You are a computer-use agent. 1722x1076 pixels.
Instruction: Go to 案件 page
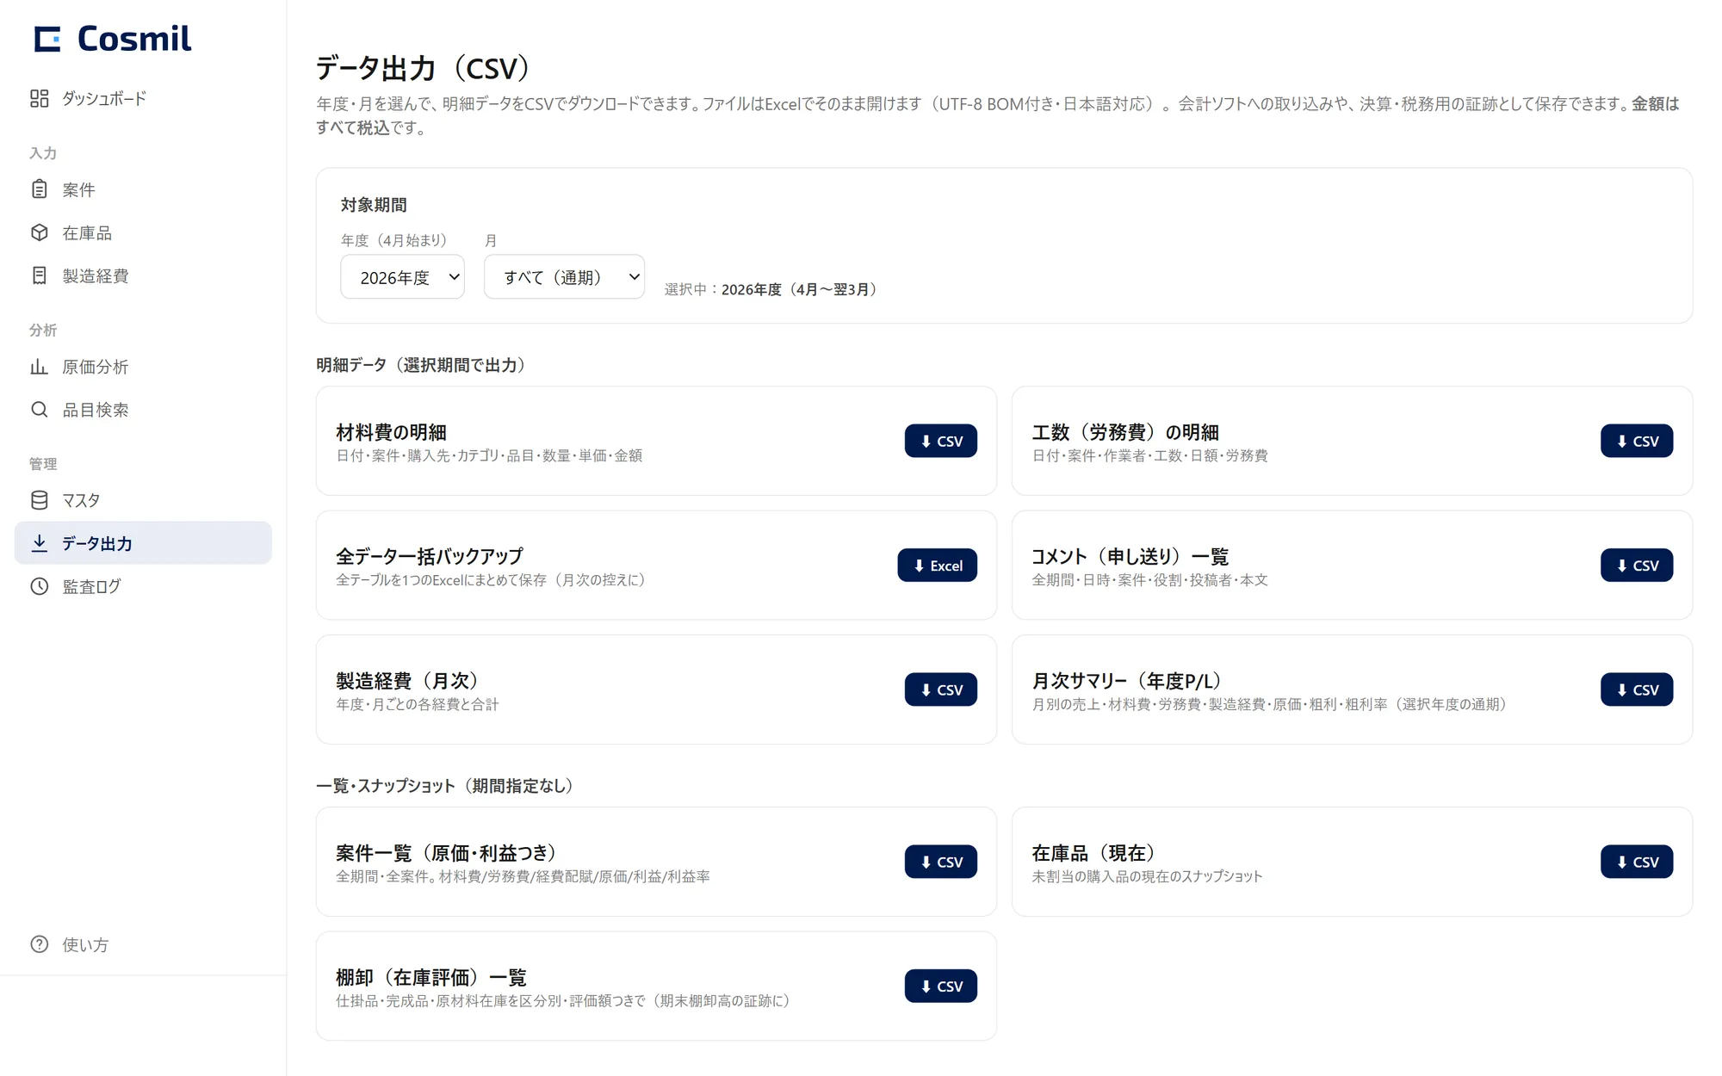pyautogui.click(x=143, y=189)
